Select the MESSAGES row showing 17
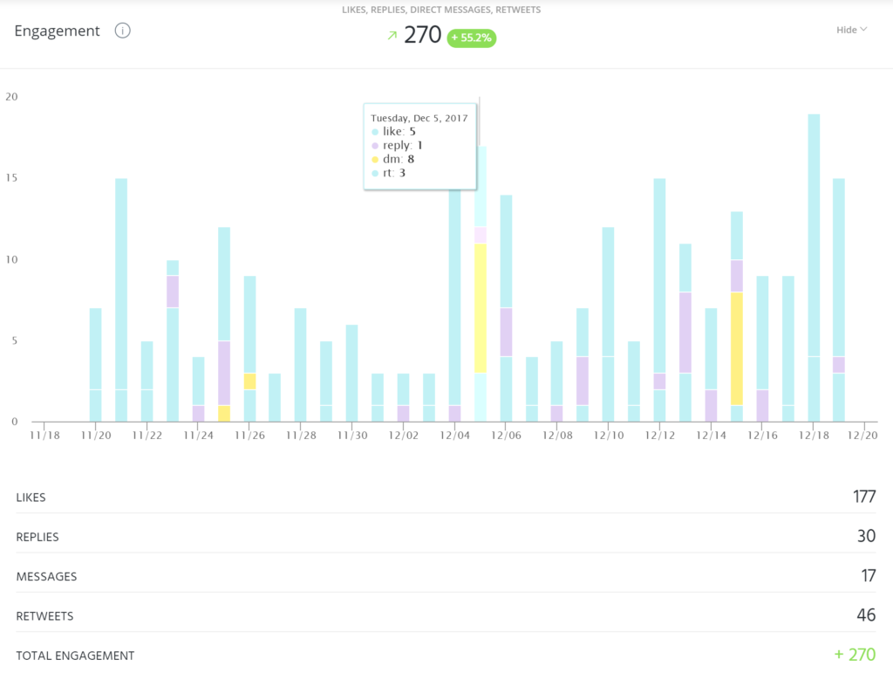 coord(446,576)
